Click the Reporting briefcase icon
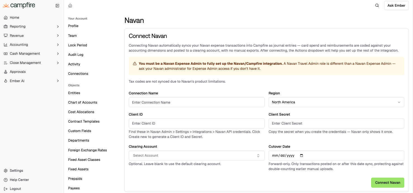413x193 pixels. 6,27
